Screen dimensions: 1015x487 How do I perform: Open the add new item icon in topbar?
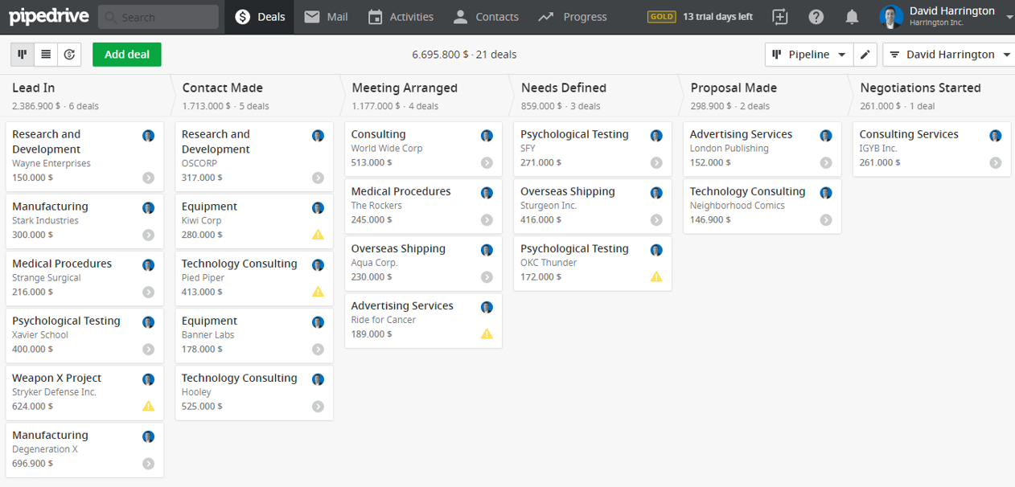(x=779, y=16)
